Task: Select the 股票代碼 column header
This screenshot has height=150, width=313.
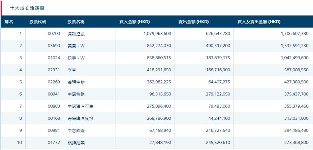Action: [38, 22]
